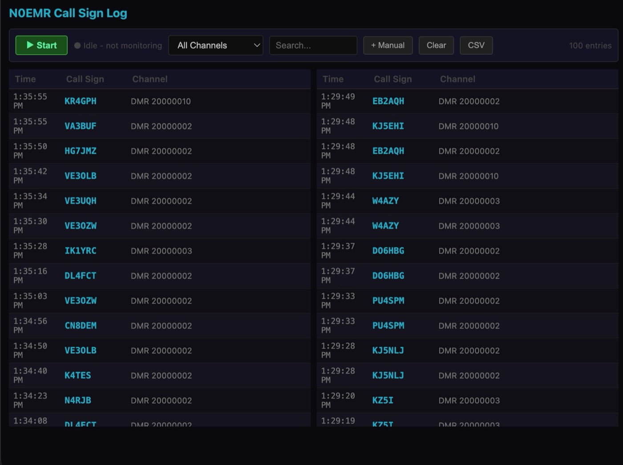Select DL4FCT logged at 1:35:16 PM
The width and height of the screenshot is (623, 465).
(x=81, y=275)
